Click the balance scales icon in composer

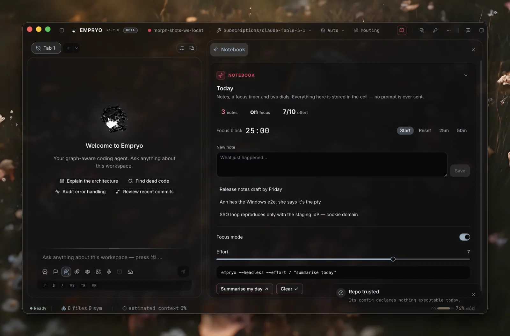(88, 272)
